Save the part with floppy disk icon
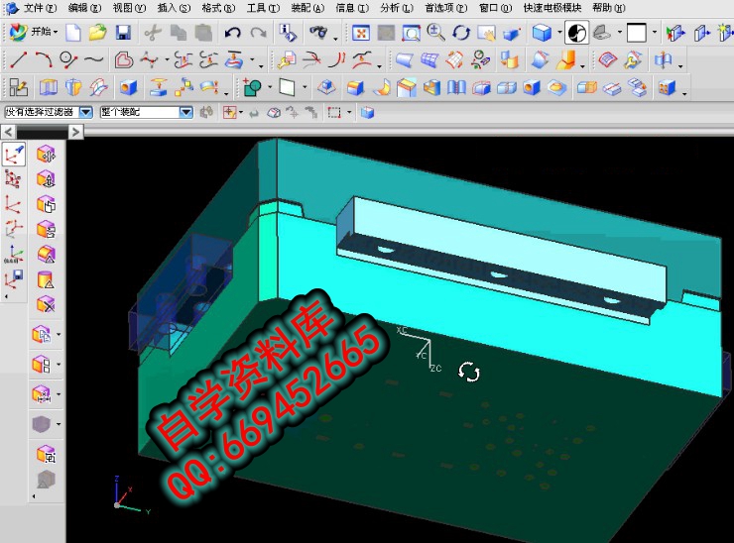Screen dimensions: 734x543 point(123,33)
